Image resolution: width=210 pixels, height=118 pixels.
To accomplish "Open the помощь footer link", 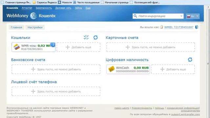I will coord(159,108).
